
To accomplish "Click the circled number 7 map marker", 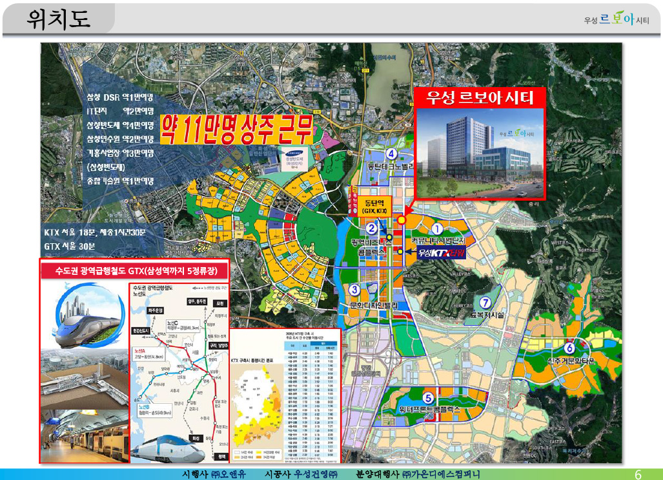I will [485, 303].
